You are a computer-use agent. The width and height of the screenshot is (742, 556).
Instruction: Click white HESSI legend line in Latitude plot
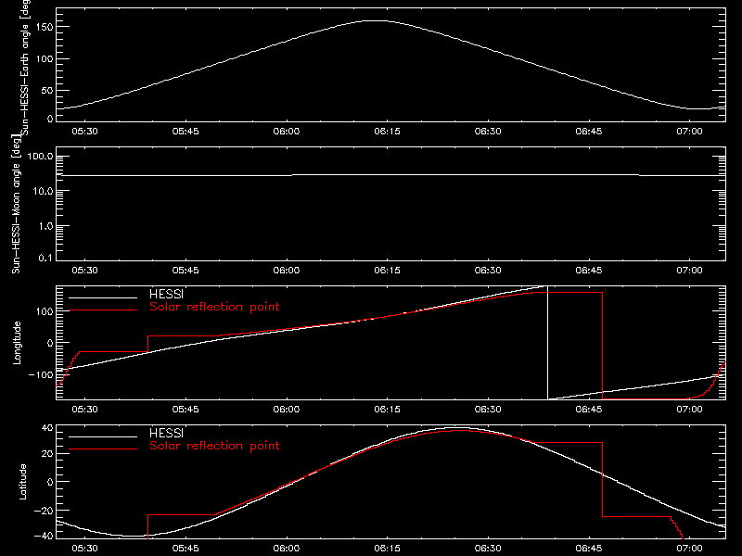tap(103, 436)
